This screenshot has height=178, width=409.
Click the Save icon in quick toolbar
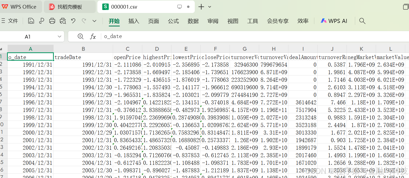[31, 21]
